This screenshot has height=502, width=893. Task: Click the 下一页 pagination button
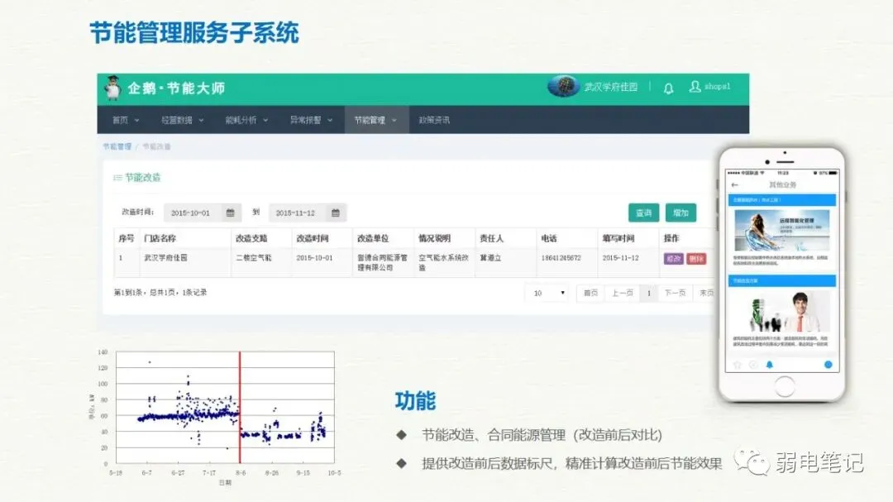tap(675, 293)
